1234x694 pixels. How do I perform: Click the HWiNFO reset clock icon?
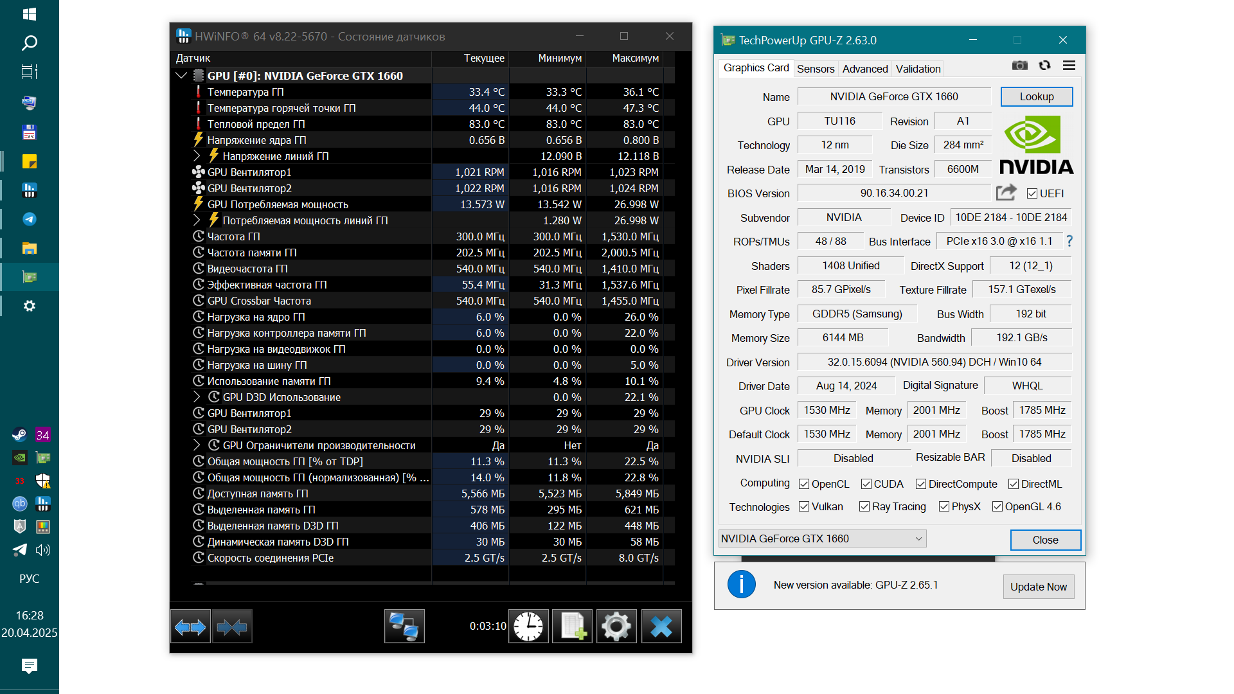(x=528, y=626)
